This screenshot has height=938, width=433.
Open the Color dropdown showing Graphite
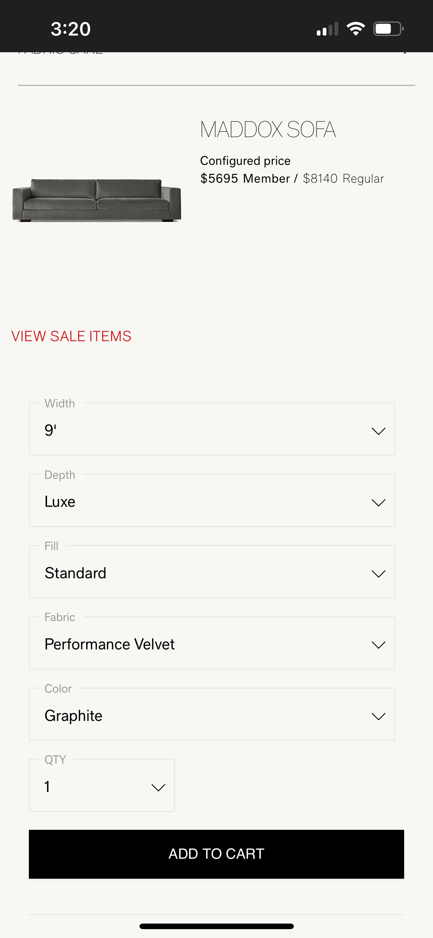tap(212, 714)
